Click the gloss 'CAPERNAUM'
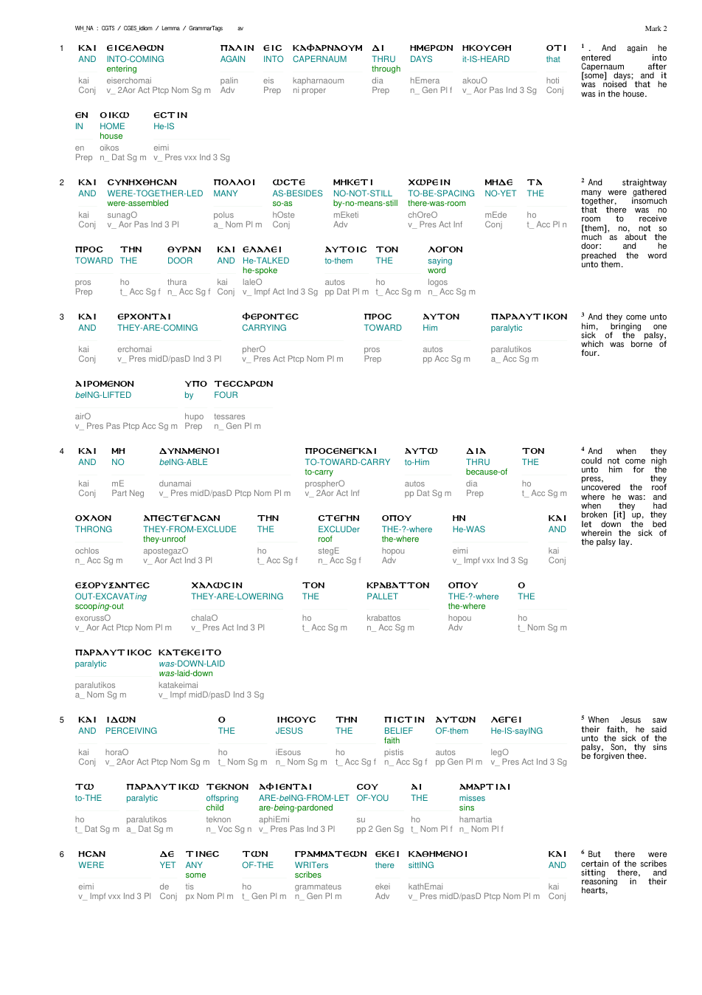 pyautogui.click(x=319, y=59)
